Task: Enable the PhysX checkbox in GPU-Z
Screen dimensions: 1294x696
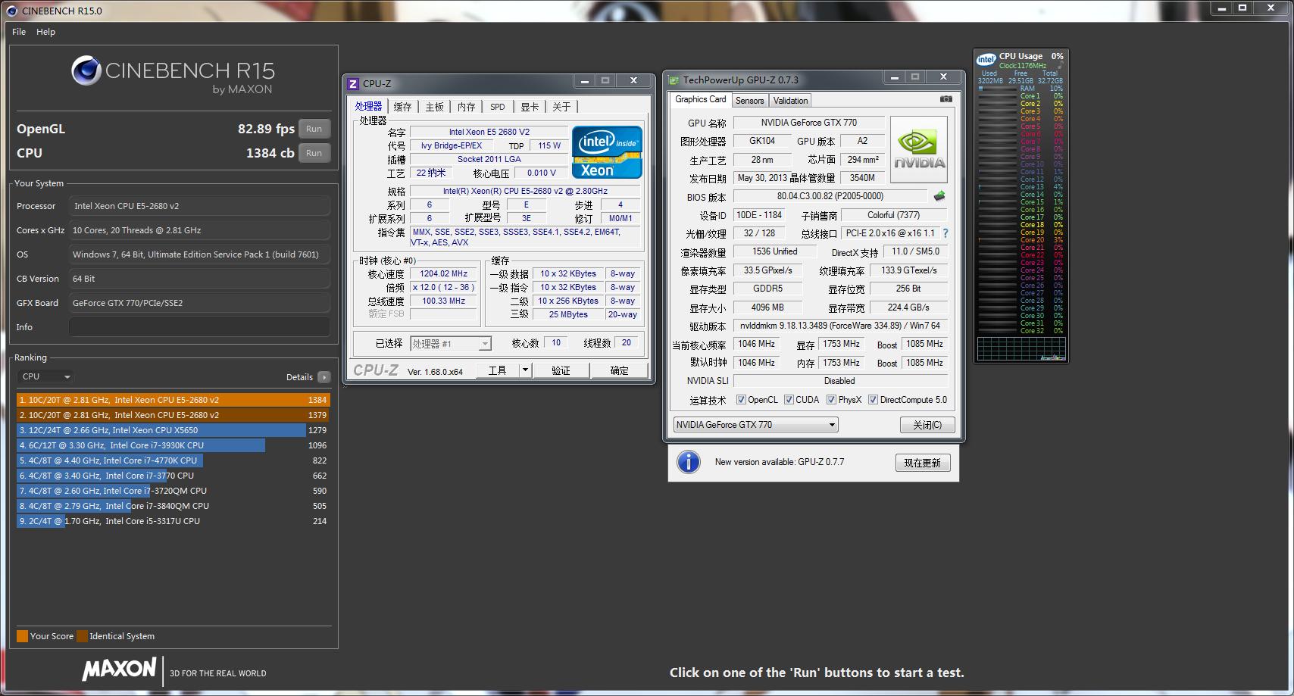Action: pyautogui.click(x=830, y=399)
